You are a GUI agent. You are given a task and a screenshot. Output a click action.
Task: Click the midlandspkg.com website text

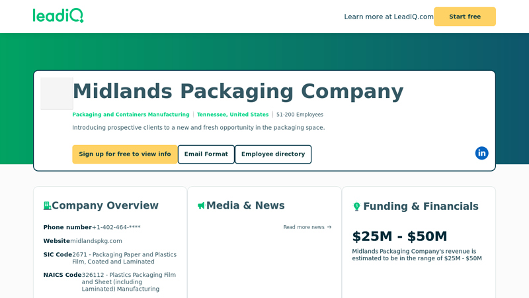click(96, 241)
